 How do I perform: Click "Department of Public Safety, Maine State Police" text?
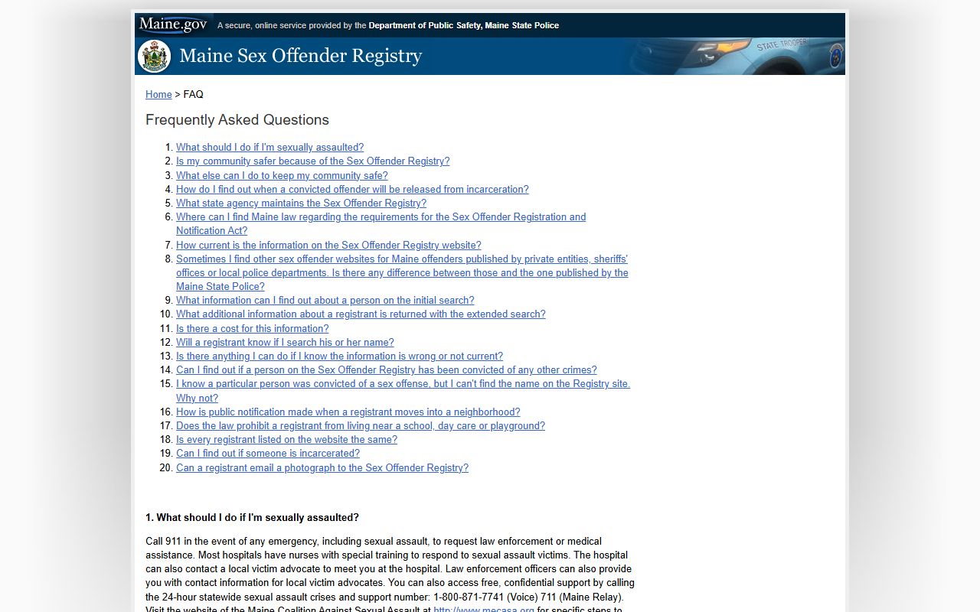[464, 25]
